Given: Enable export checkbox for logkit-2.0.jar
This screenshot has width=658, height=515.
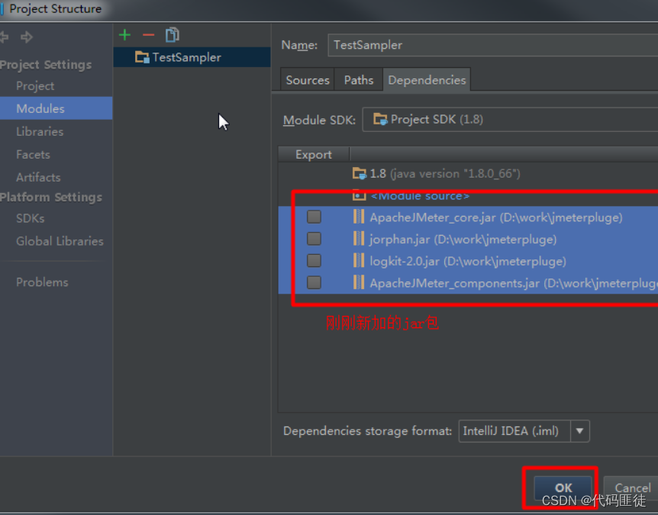Looking at the screenshot, I should 314,260.
